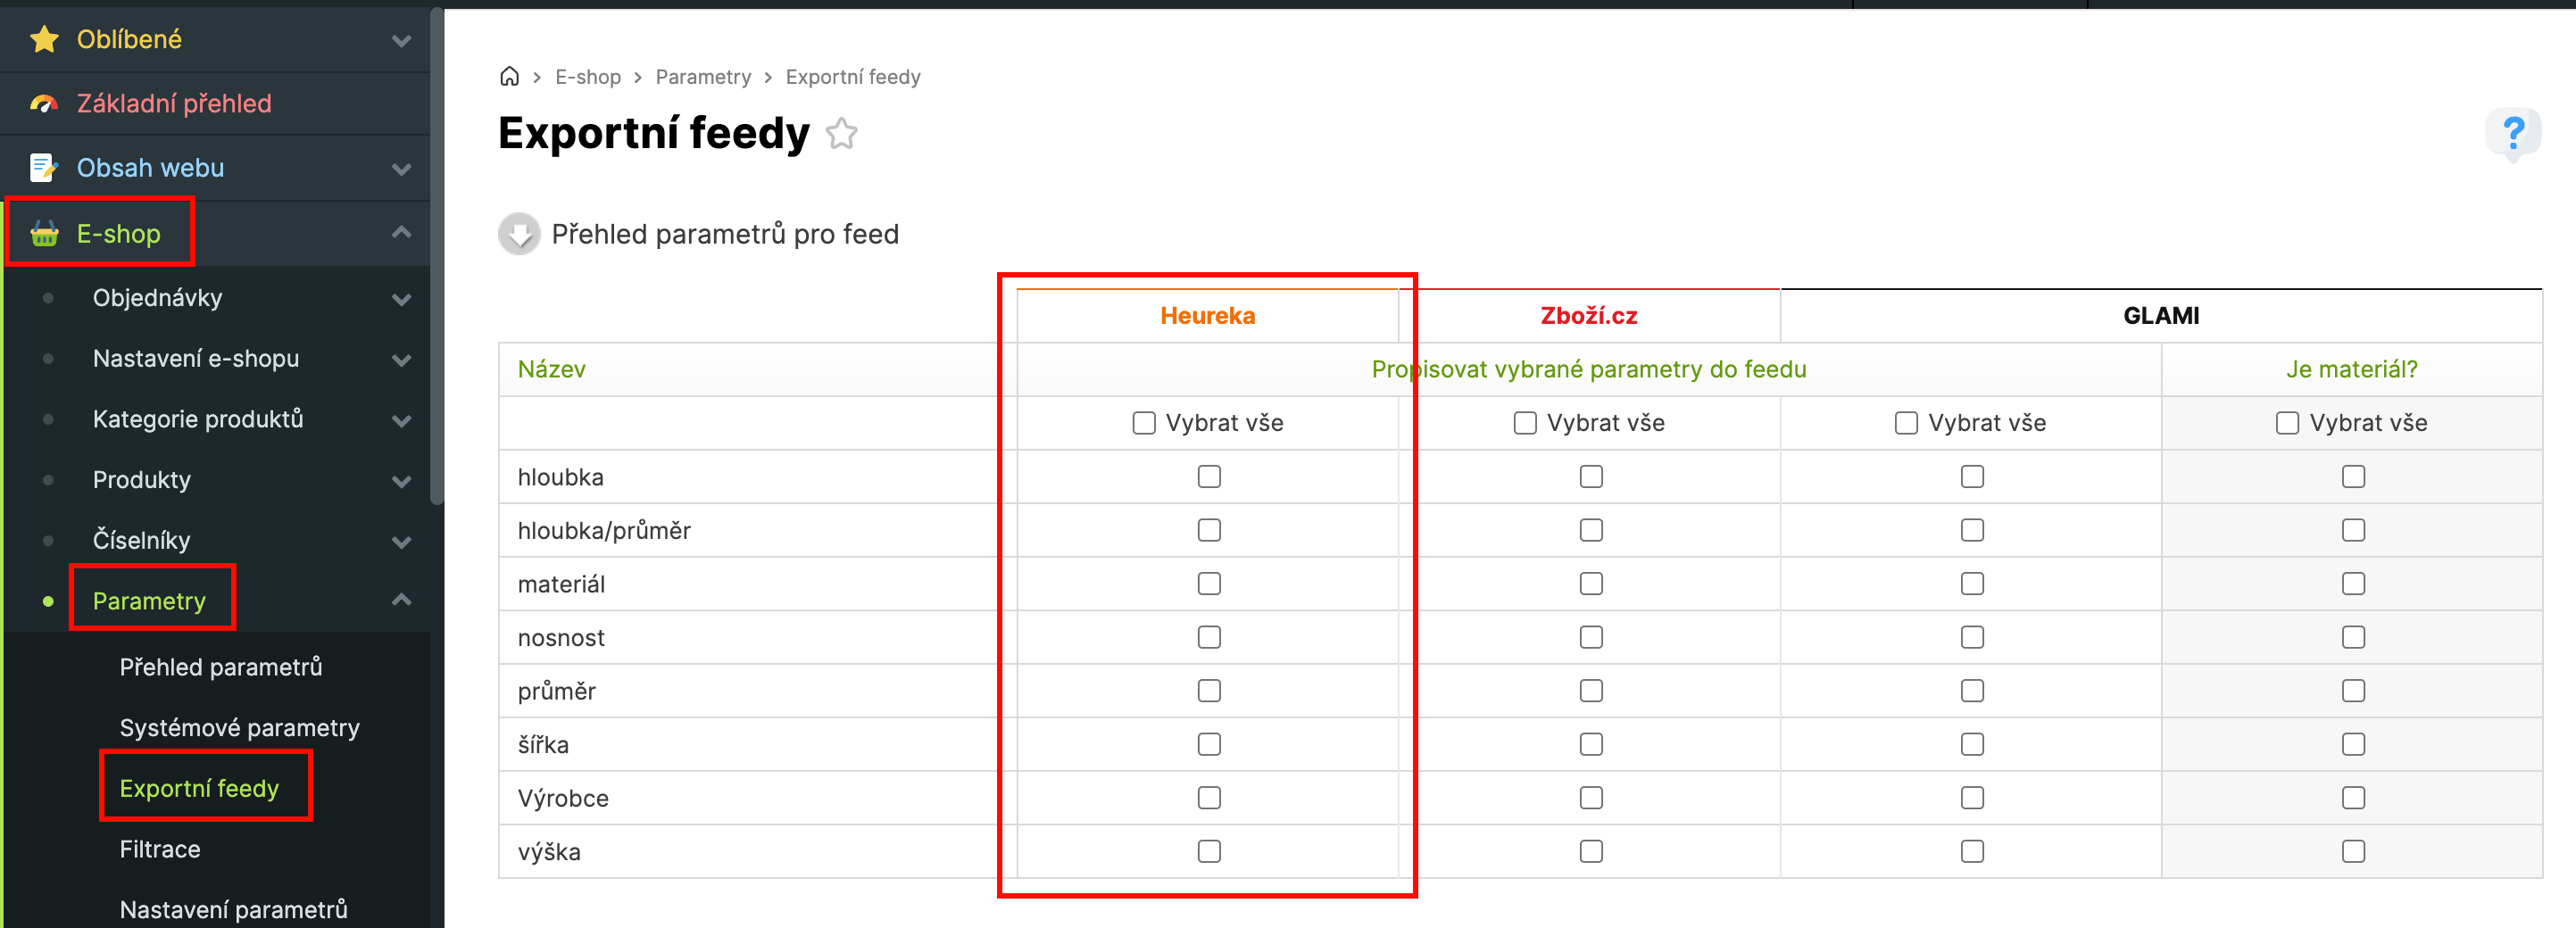Collapse the Parametry section chevron

pyautogui.click(x=402, y=600)
